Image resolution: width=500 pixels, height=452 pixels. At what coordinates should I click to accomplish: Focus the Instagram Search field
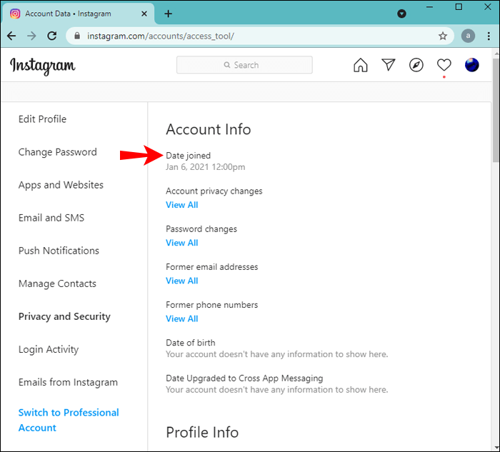(x=244, y=65)
